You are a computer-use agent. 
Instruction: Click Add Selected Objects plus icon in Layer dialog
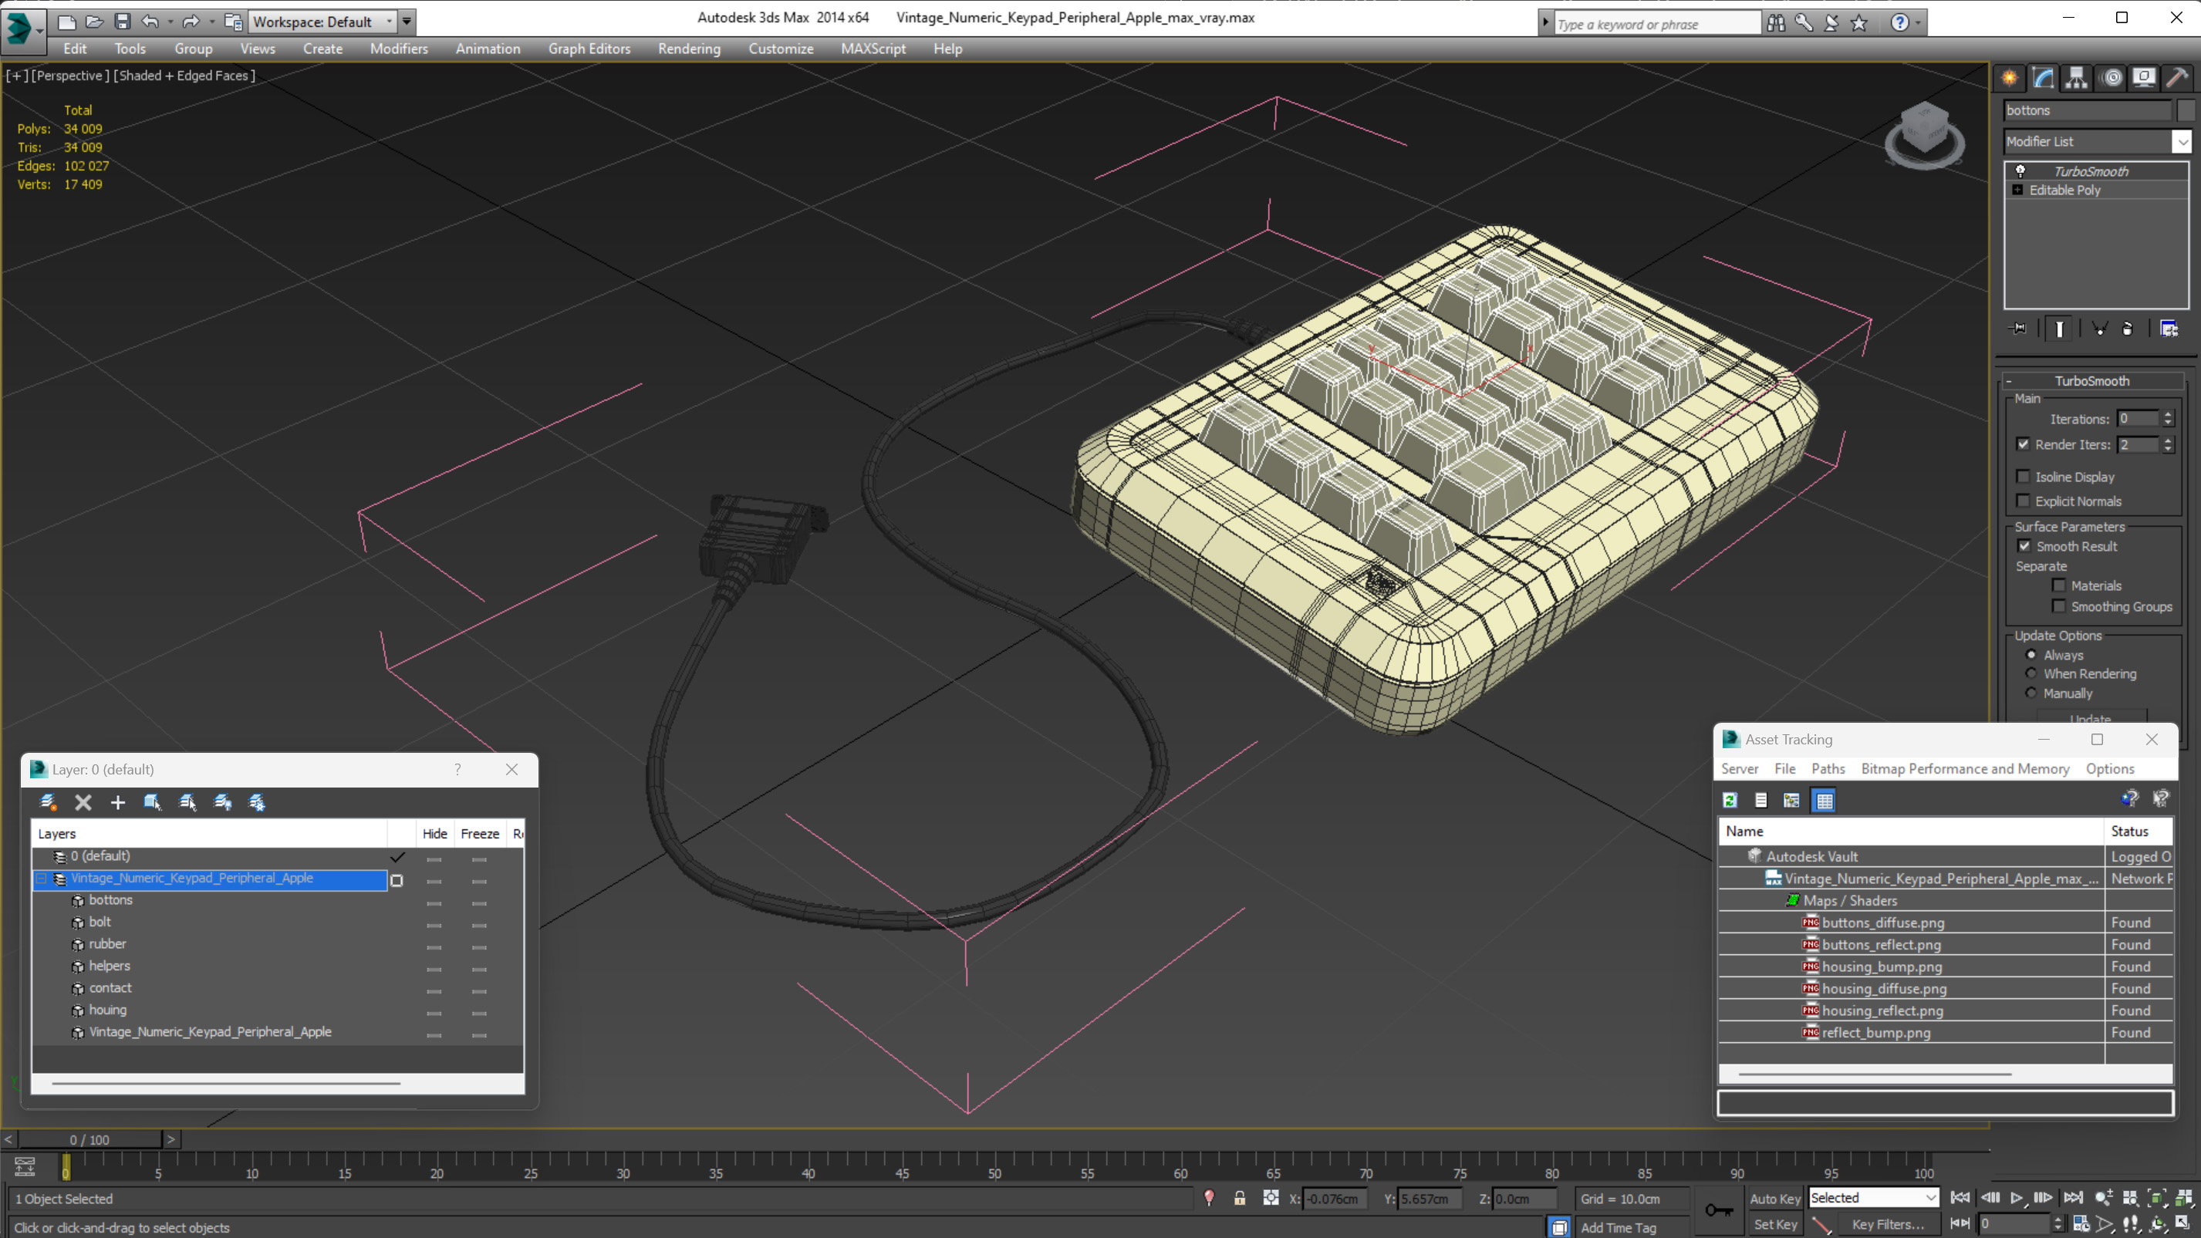click(x=118, y=801)
